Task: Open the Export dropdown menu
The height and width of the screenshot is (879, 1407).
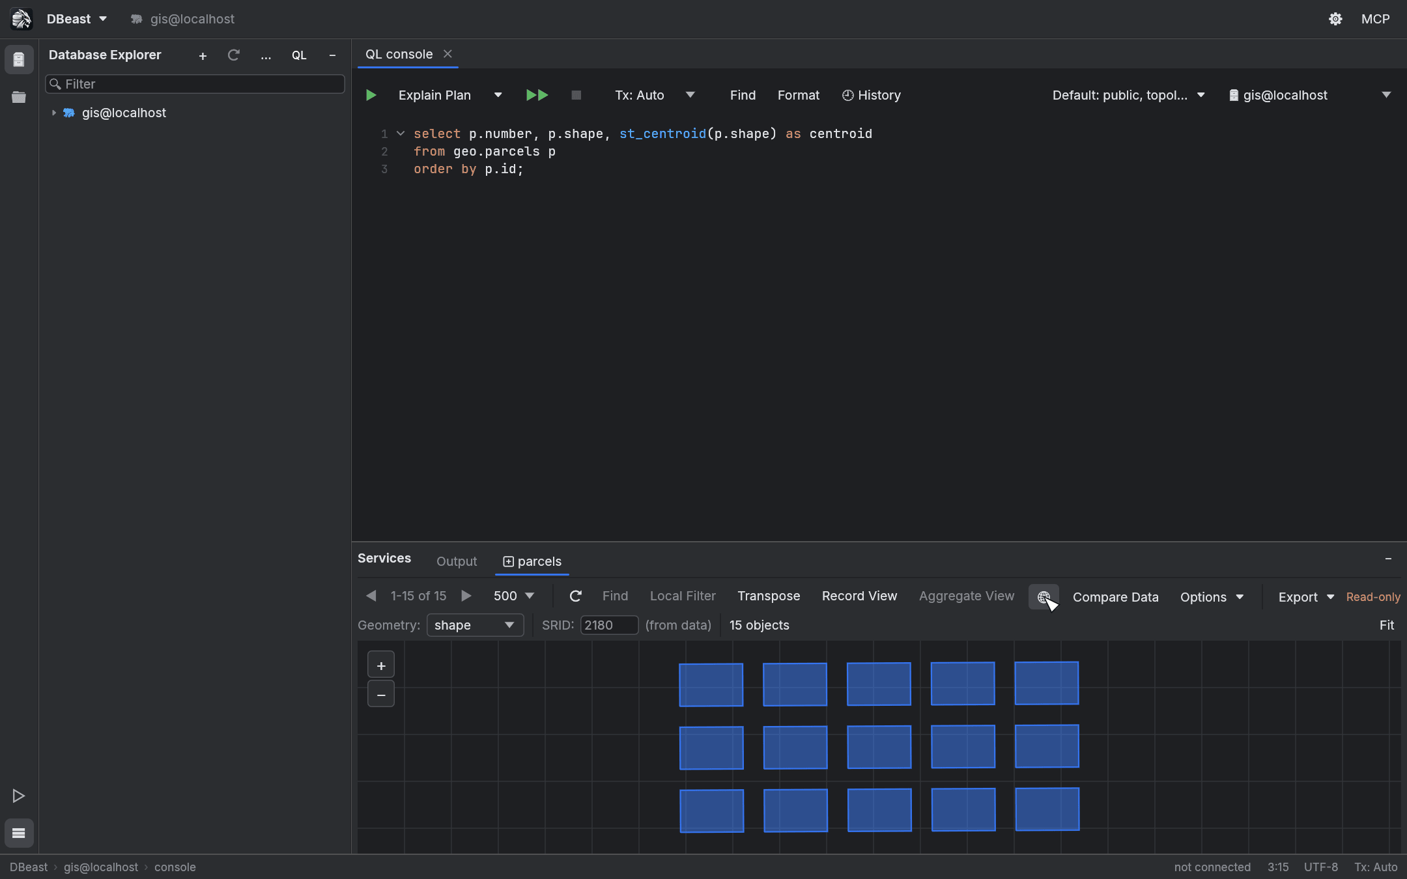Action: pyautogui.click(x=1306, y=597)
